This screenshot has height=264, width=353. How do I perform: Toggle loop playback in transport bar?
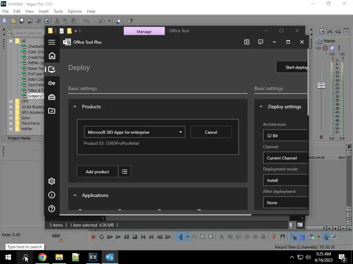point(102,237)
